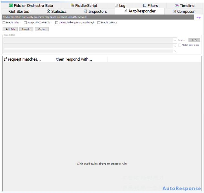Click the FiddlerScript tab icon

coord(72,5)
